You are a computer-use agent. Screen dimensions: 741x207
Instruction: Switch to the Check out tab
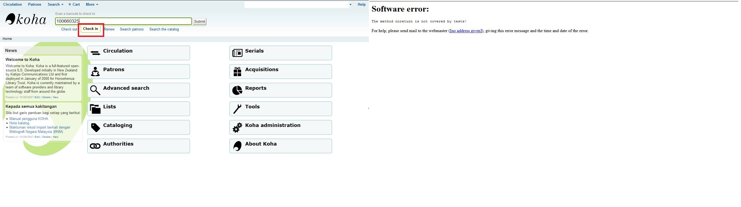pos(69,29)
